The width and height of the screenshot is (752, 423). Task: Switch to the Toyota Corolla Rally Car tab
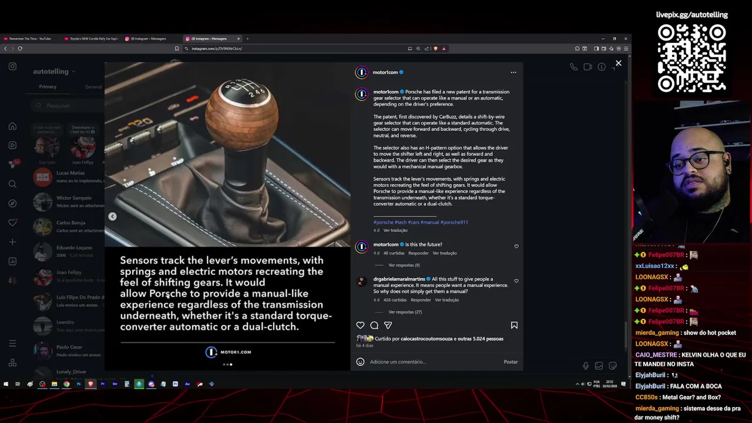coord(91,39)
